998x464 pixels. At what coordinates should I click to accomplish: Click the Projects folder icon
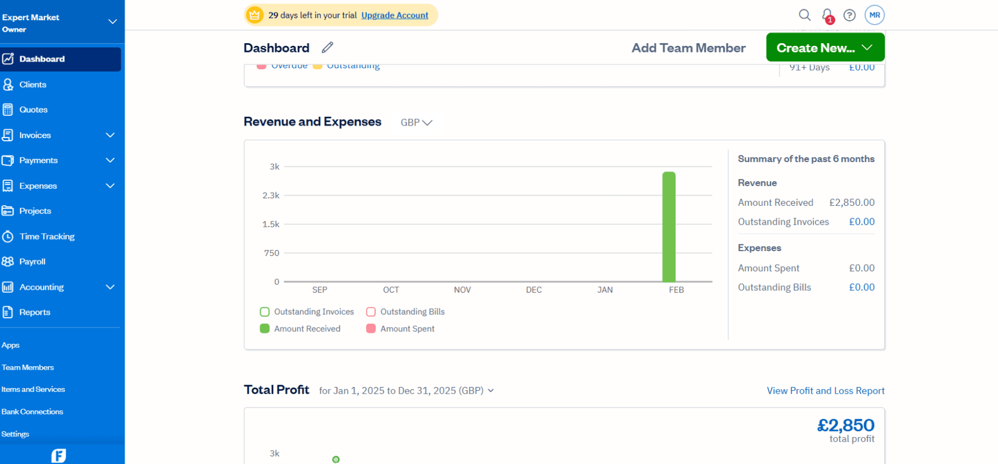8,211
